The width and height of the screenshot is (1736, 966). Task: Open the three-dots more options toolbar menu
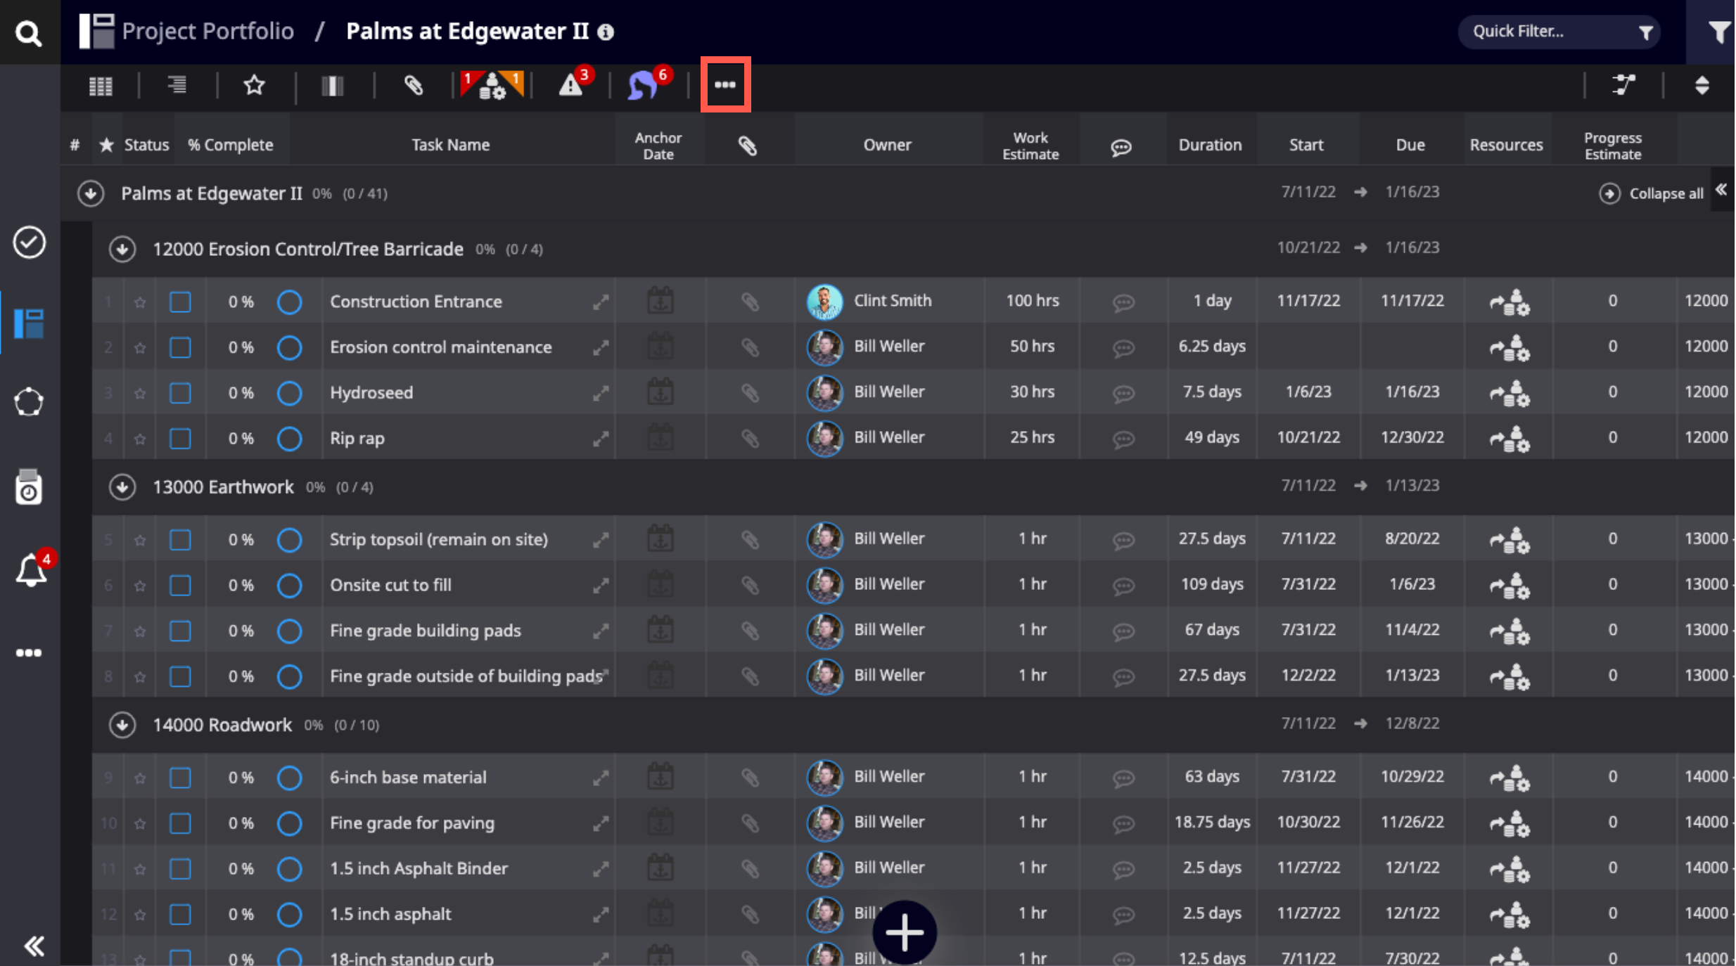(725, 85)
